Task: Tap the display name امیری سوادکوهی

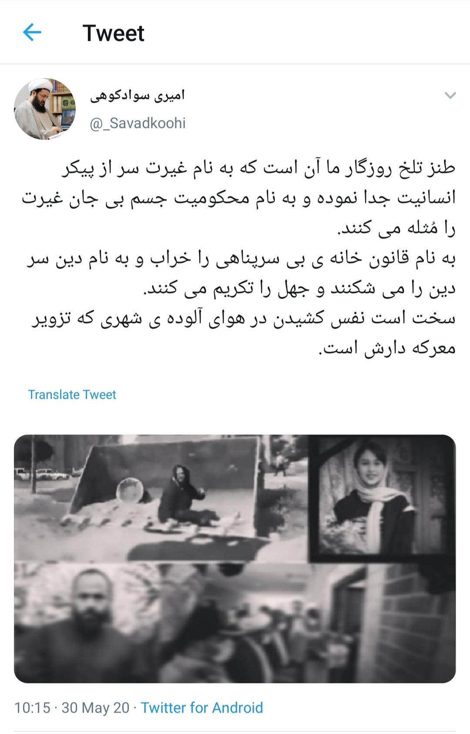Action: coord(138,95)
